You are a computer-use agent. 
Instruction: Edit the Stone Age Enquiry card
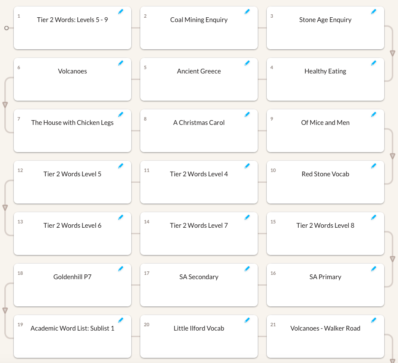coord(373,12)
